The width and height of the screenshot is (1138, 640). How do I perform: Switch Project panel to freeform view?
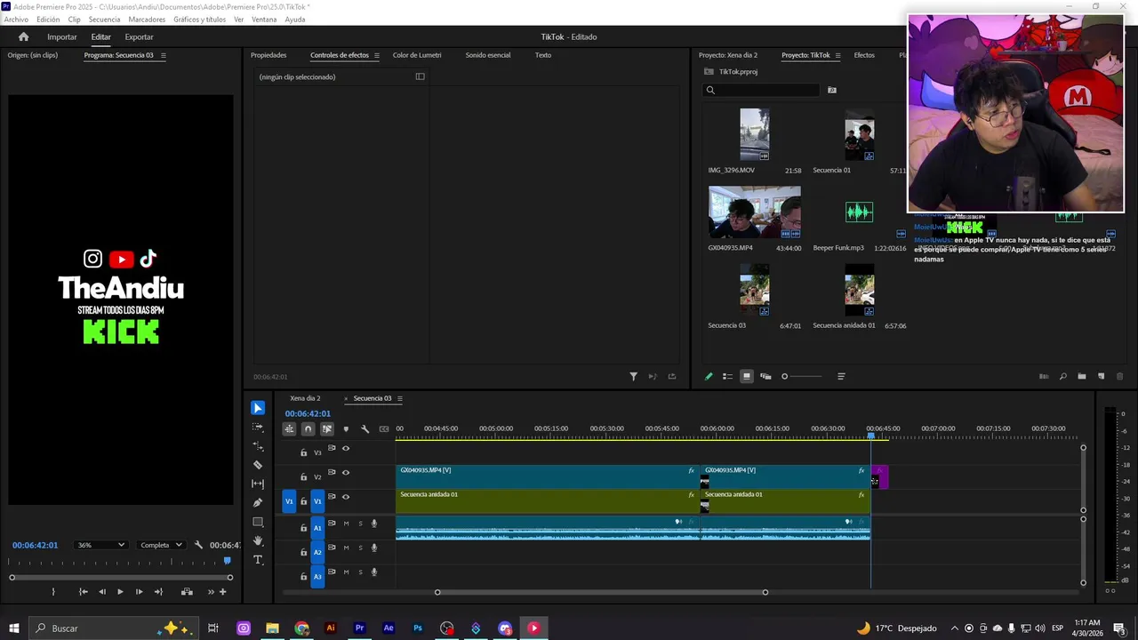(x=765, y=377)
